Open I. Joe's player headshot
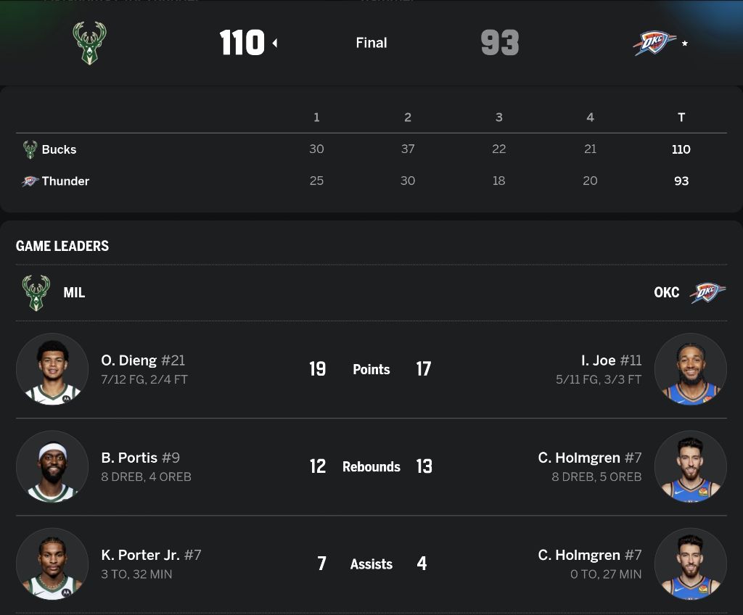This screenshot has width=743, height=615. (690, 369)
